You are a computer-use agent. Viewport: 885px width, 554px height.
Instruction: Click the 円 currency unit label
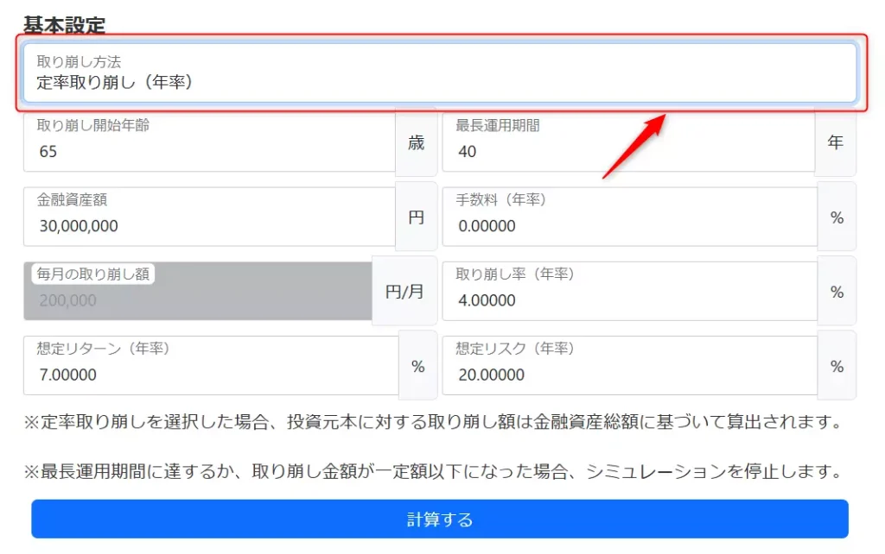click(x=417, y=217)
